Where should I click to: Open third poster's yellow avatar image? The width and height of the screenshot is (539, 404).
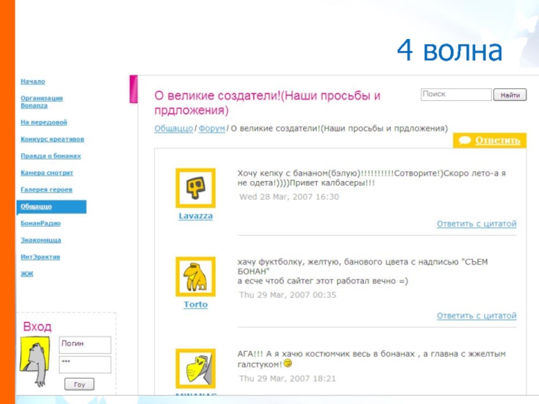[x=195, y=368]
